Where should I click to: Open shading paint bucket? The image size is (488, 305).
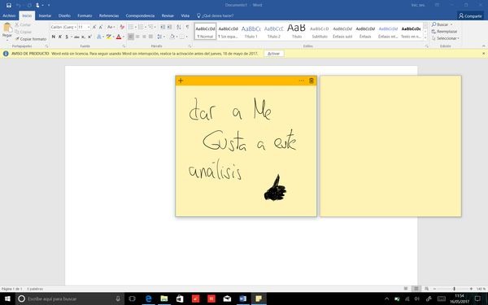click(173, 37)
